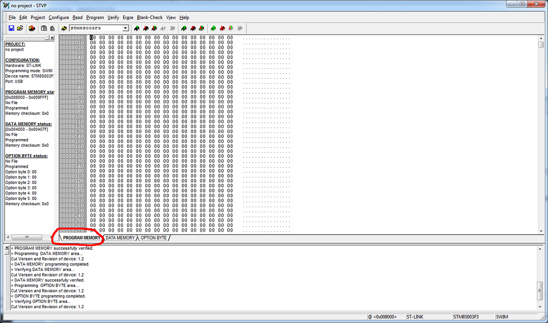Open the side panel's small arrow menu button
Screen dimensions: 548x323
tap(47, 38)
